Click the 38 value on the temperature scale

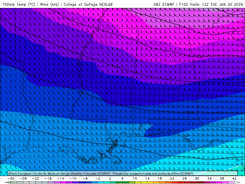[222, 178]
